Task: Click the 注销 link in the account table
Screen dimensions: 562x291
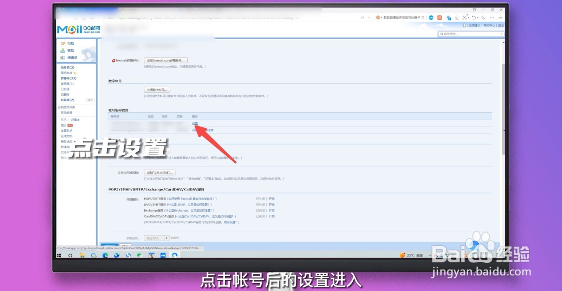Action: coord(210,130)
